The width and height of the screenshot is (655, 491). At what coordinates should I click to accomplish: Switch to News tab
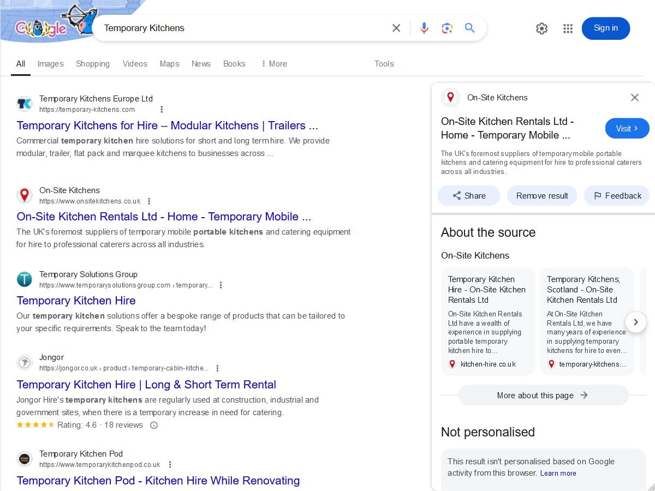click(x=201, y=64)
